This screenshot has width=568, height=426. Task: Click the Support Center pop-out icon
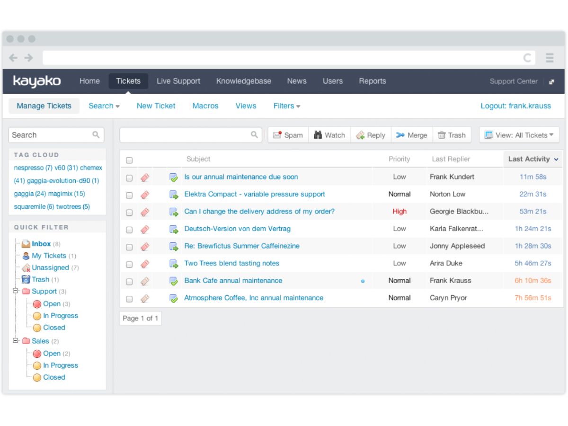(551, 81)
